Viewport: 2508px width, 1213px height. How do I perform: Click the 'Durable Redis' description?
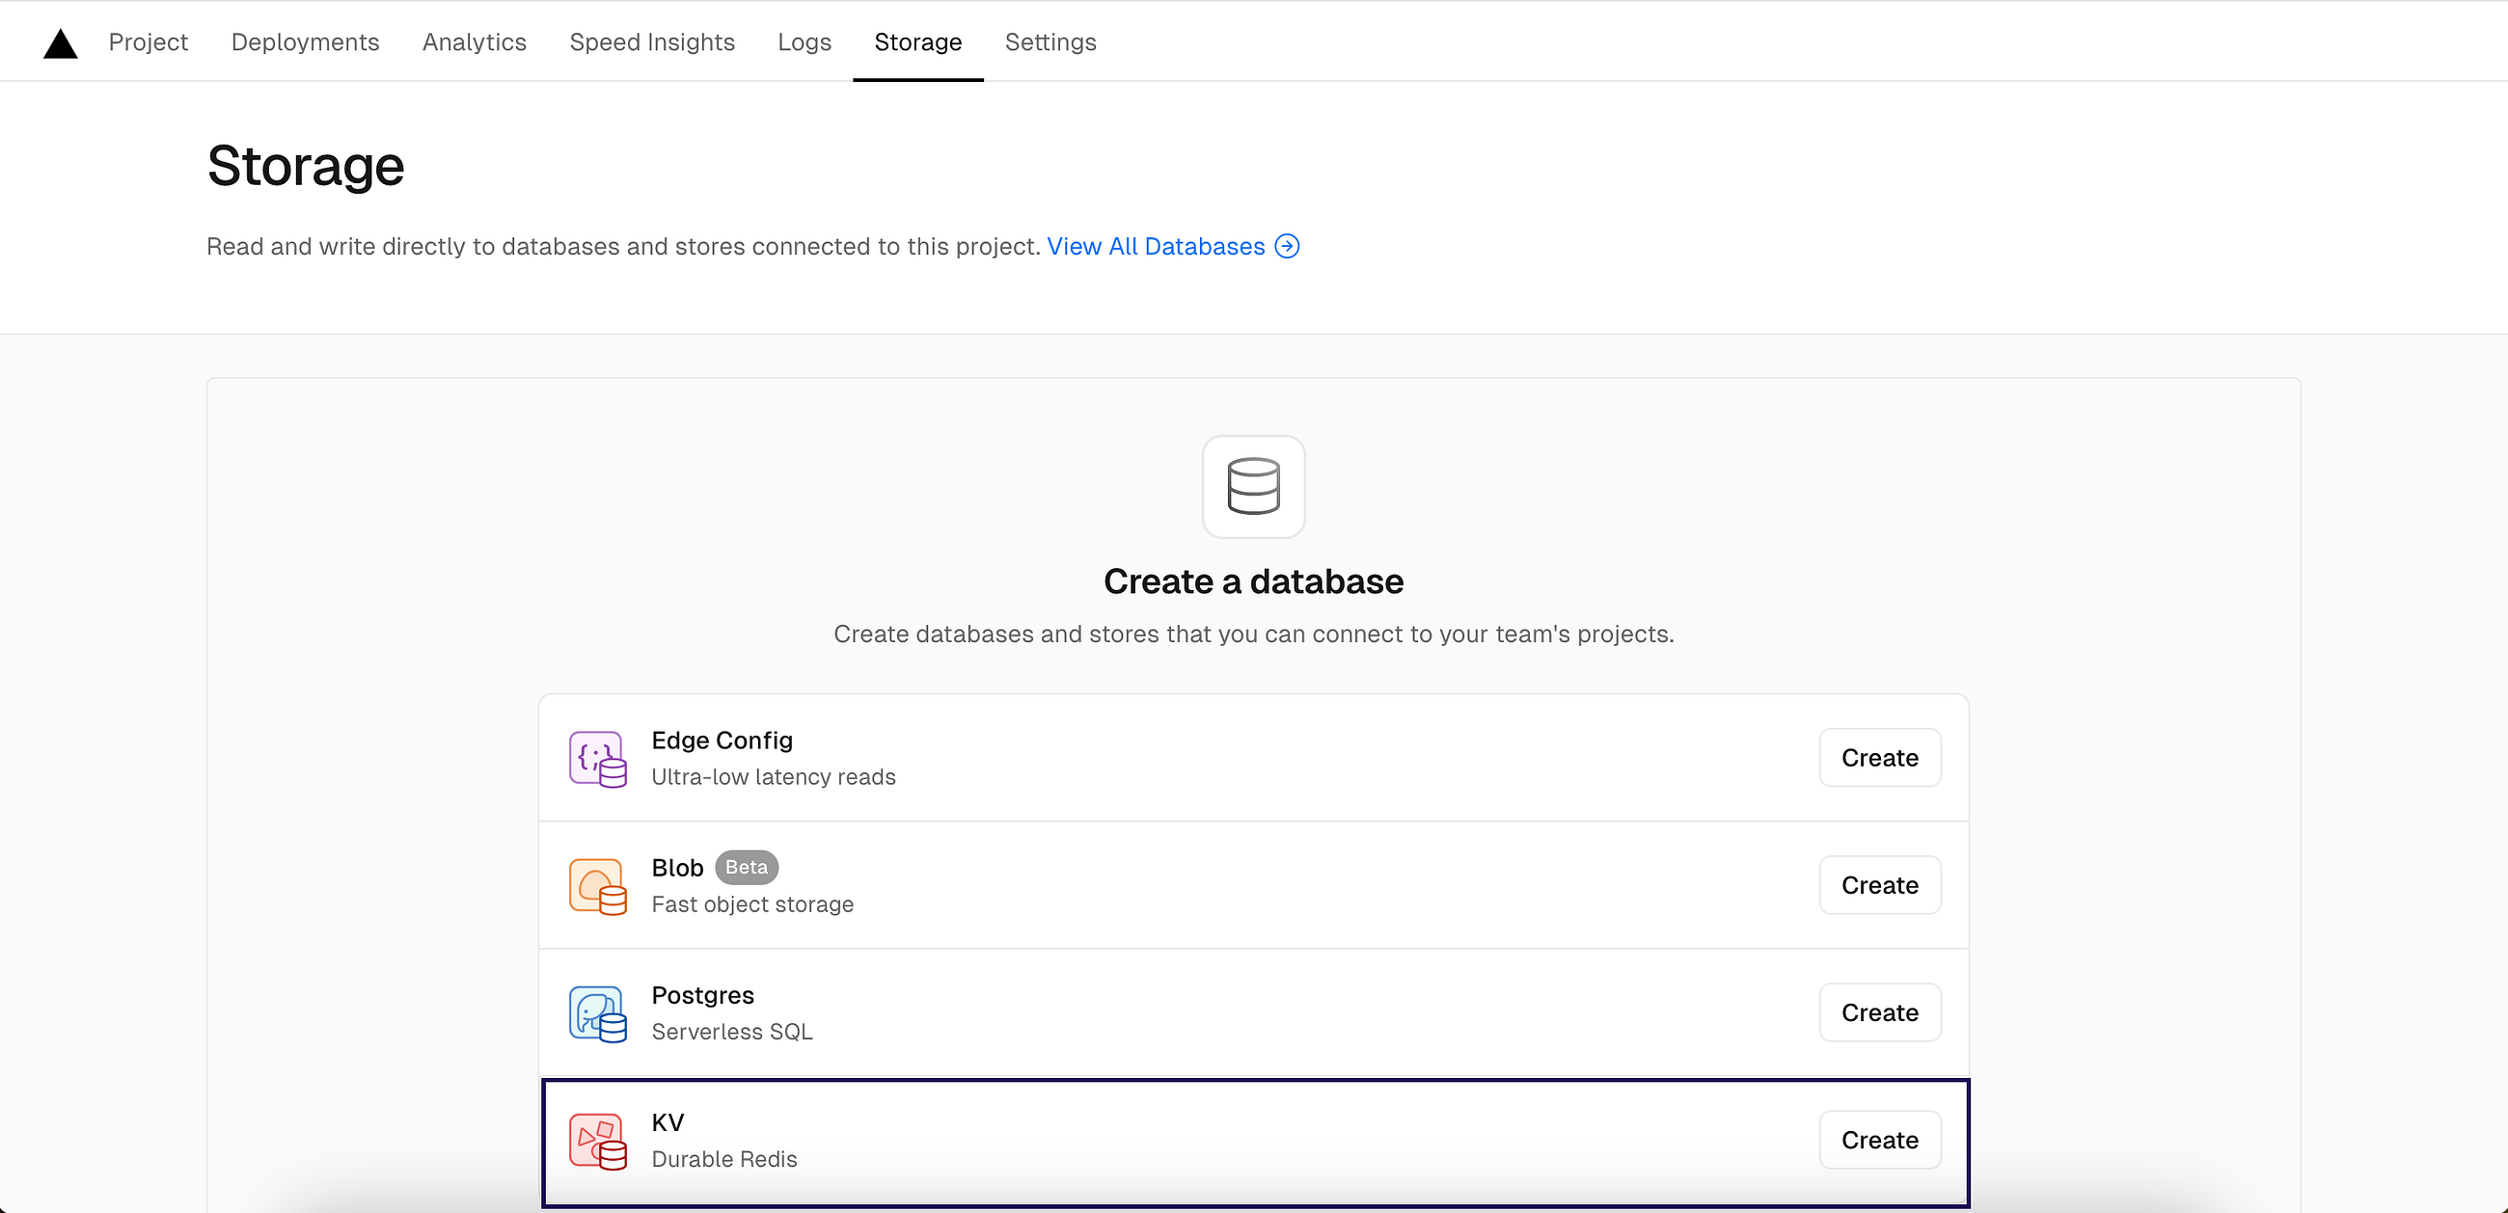[x=723, y=1159]
